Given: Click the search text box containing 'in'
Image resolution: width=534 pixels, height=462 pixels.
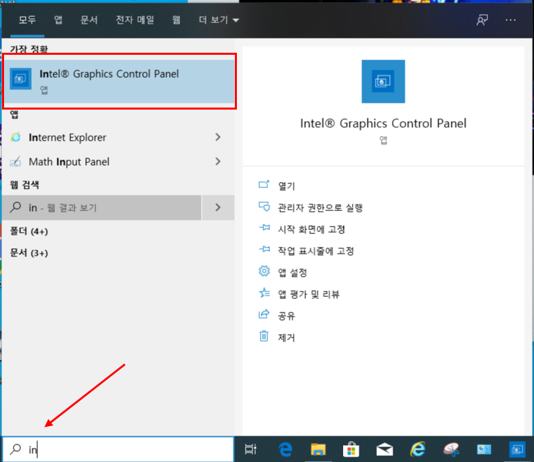Looking at the screenshot, I should click(x=118, y=449).
